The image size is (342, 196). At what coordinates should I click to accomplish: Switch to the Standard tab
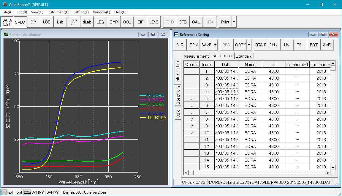click(x=244, y=56)
